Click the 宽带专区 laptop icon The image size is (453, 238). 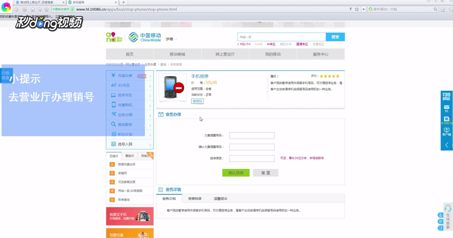pos(114,95)
